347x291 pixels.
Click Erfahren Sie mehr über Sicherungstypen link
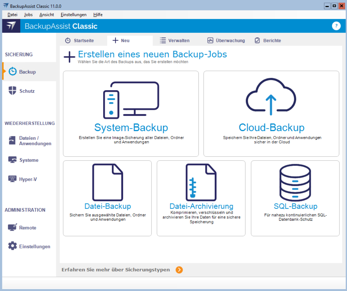tap(116, 270)
